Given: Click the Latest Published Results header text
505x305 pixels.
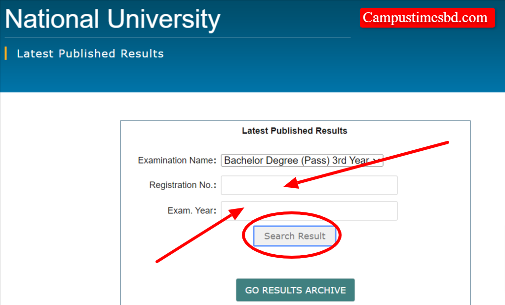Looking at the screenshot, I should (90, 53).
